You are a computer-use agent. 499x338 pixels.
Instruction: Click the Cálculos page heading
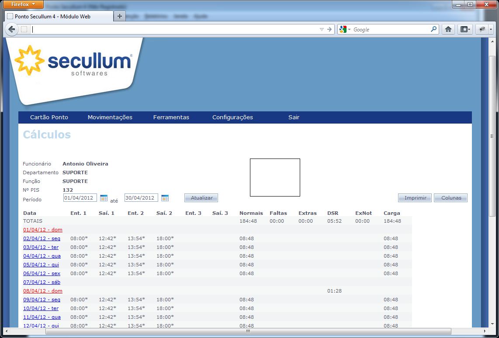[47, 135]
